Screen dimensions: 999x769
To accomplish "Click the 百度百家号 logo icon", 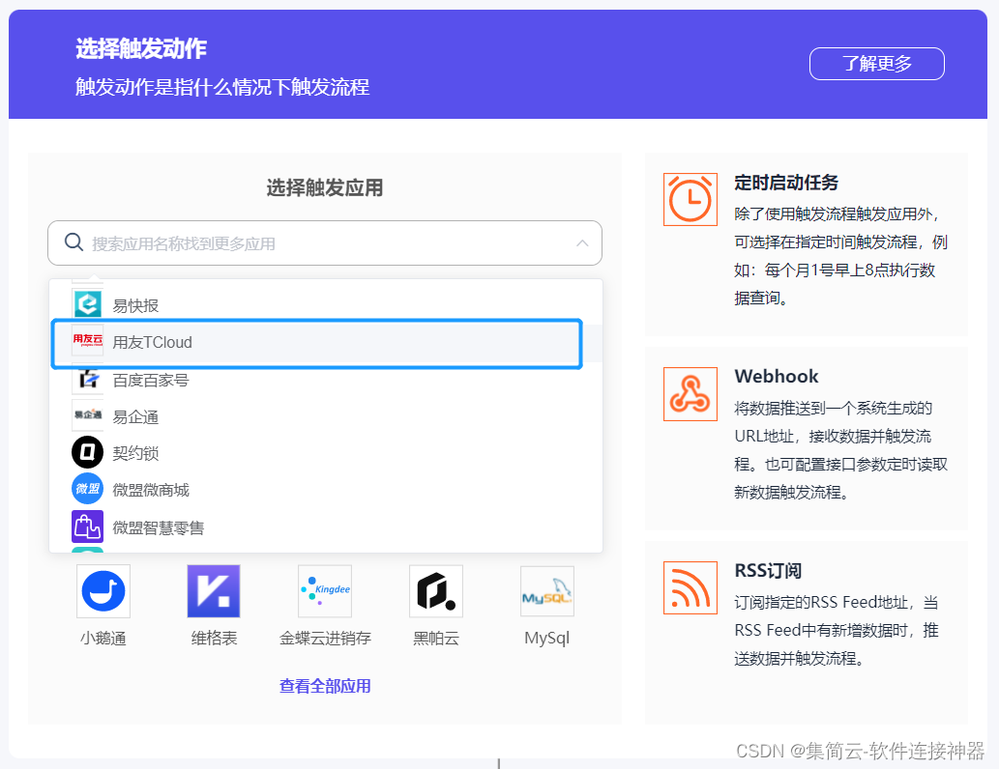I will [x=87, y=379].
